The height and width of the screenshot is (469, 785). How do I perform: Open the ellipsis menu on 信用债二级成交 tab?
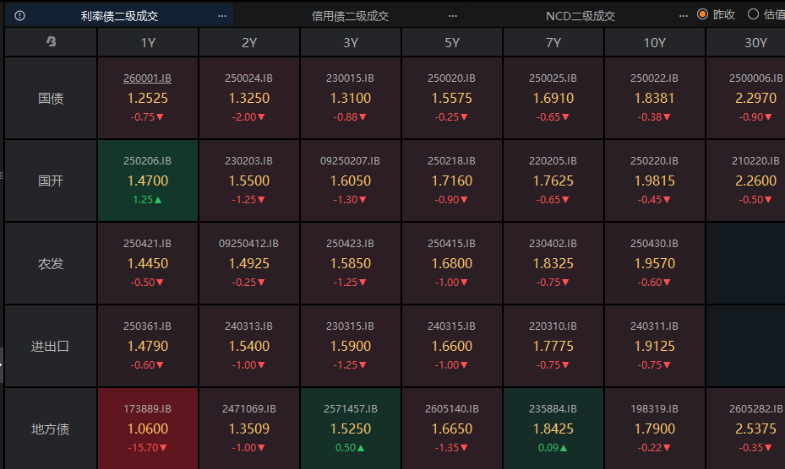(x=453, y=15)
